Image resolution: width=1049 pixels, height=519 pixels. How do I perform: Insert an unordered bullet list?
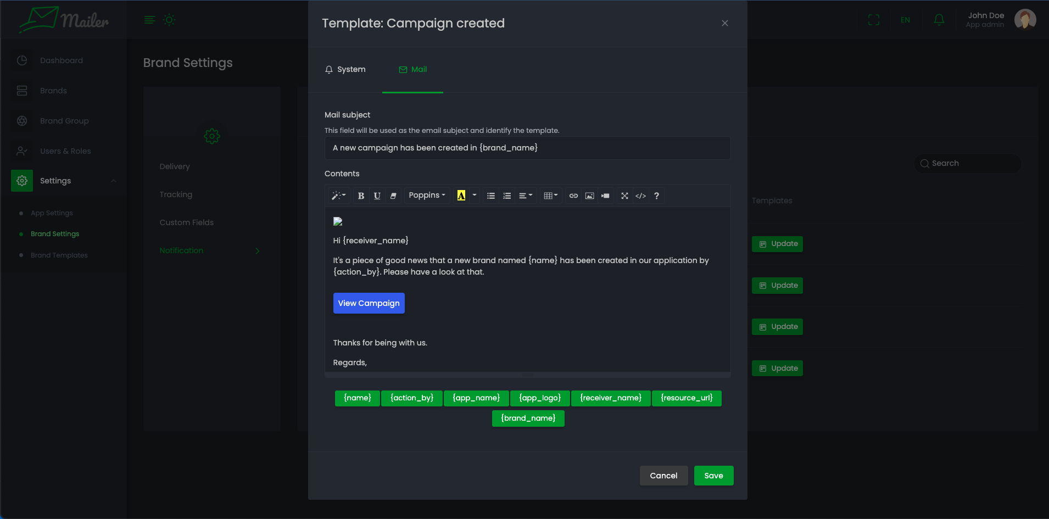(491, 196)
